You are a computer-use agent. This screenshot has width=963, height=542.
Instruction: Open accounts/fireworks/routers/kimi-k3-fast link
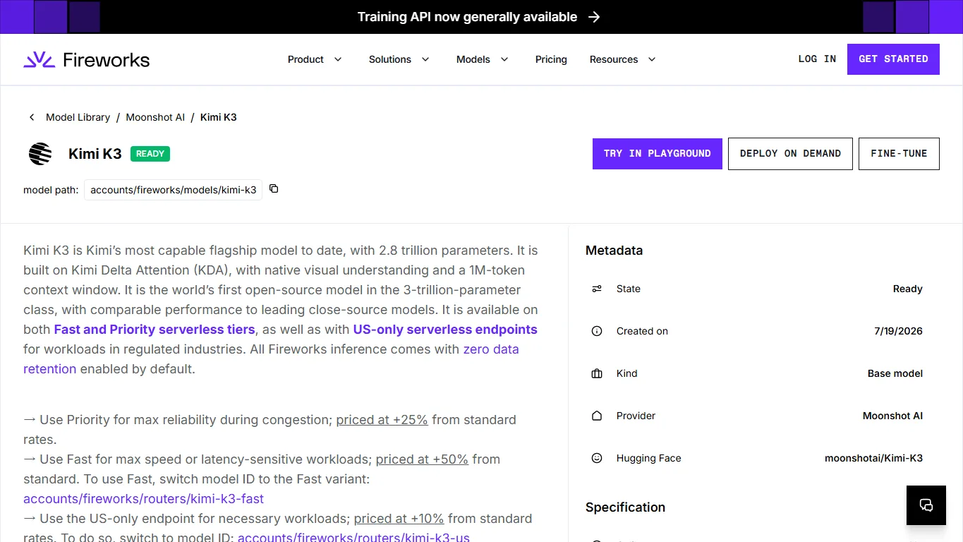(x=143, y=499)
